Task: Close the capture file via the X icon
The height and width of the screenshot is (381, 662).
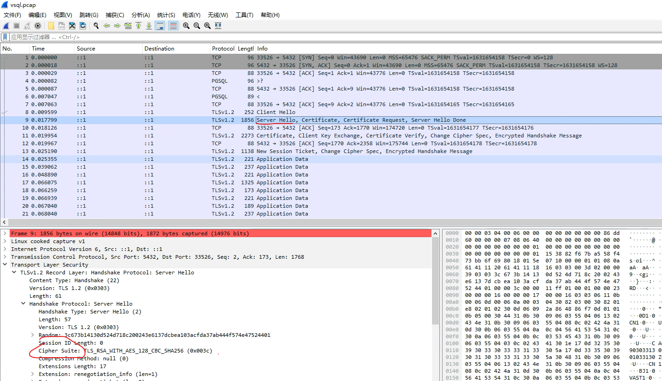Action: click(72, 26)
